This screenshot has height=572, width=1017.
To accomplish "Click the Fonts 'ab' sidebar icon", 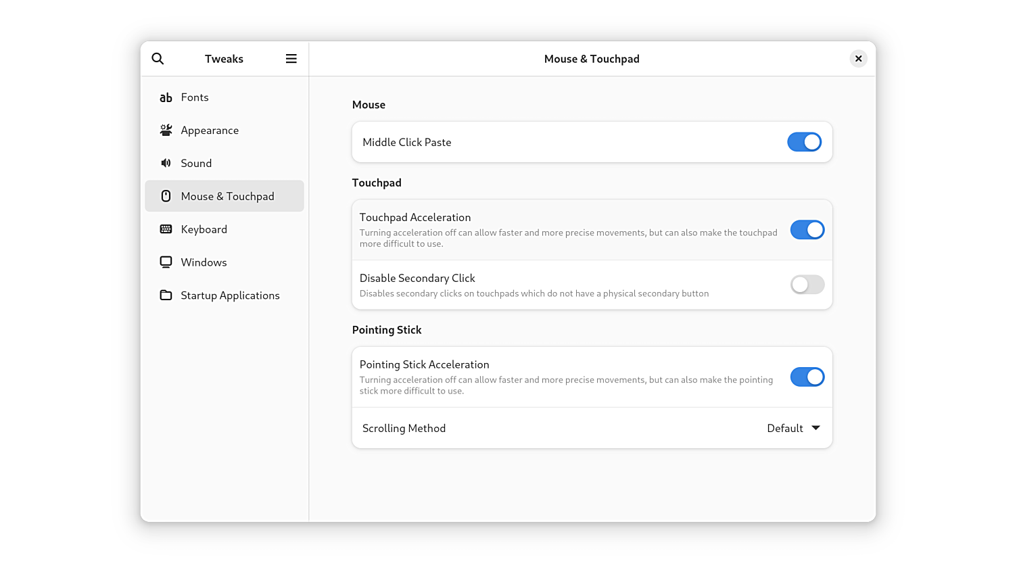I will [x=166, y=97].
